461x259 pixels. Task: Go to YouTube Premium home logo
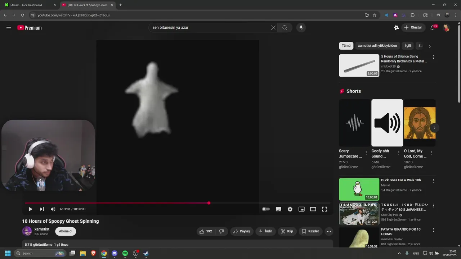tap(30, 28)
